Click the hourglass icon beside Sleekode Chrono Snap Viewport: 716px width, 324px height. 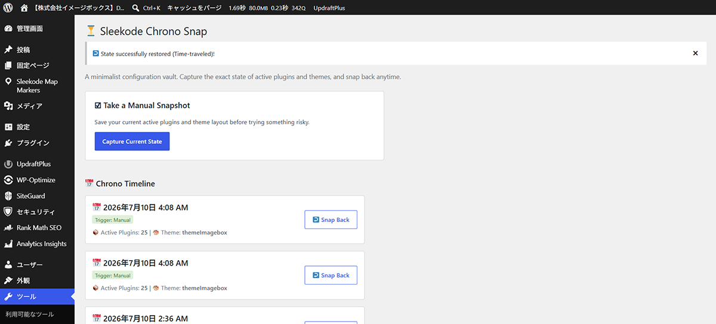[91, 31]
